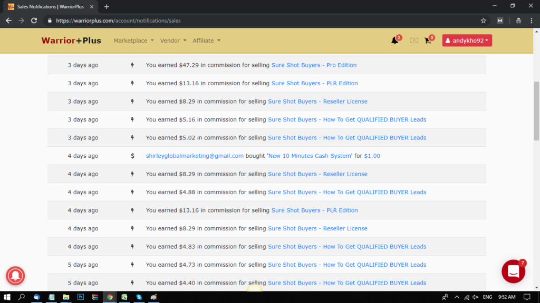The width and height of the screenshot is (540, 303).
Task: Click the 9:52 AM taskbar clock
Action: [507, 297]
